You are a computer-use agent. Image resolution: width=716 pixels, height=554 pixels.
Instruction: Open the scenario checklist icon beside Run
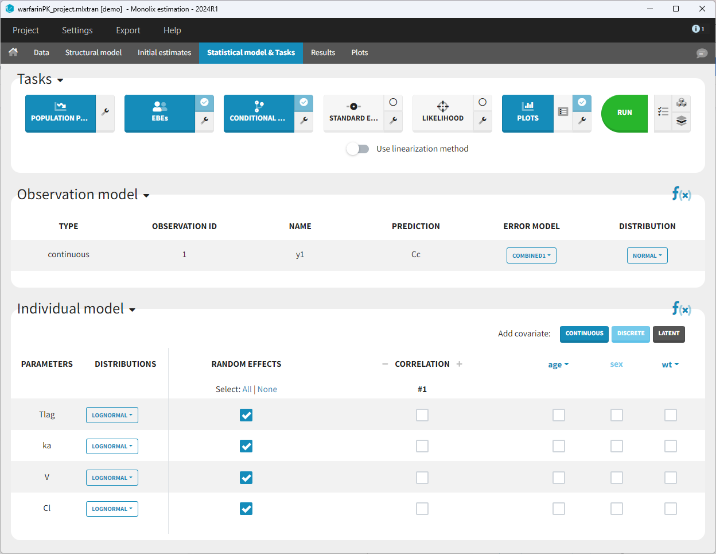coord(663,112)
